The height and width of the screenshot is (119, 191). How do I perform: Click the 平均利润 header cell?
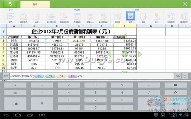pyautogui.click(x=125, y=37)
